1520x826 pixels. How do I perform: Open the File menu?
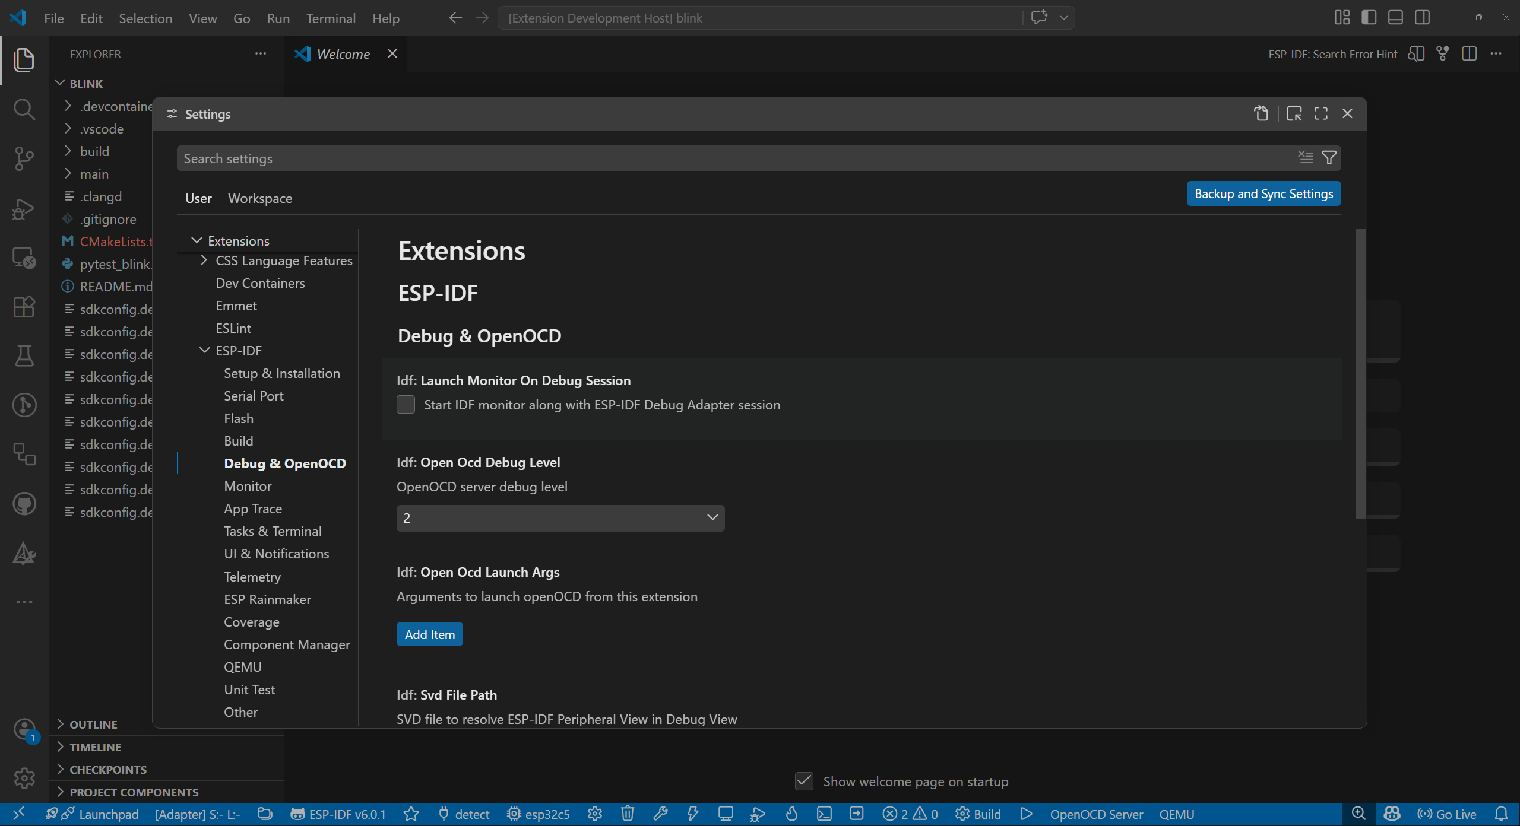pyautogui.click(x=53, y=18)
